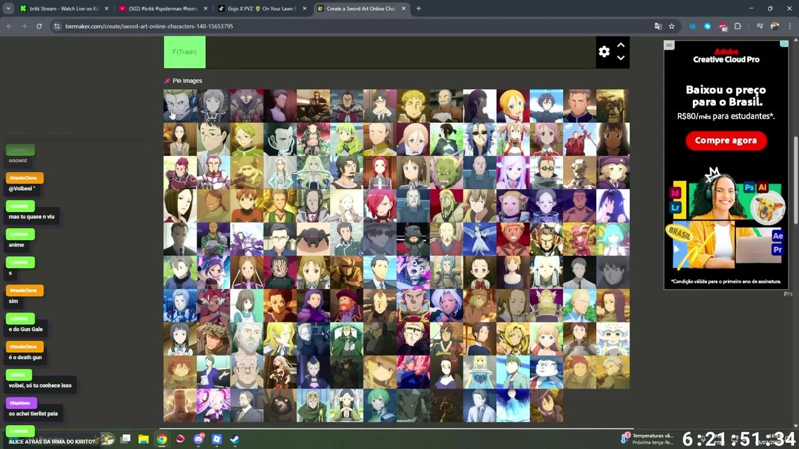Select the character wearing dark sunglasses thumbnail
The height and width of the screenshot is (449, 799).
480,139
